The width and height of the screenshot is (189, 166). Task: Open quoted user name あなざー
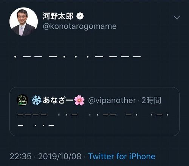click(x=58, y=100)
